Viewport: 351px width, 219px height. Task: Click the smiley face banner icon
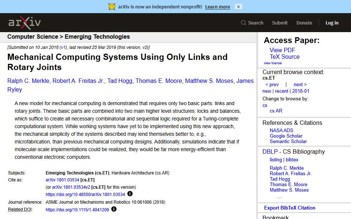[x=112, y=7]
